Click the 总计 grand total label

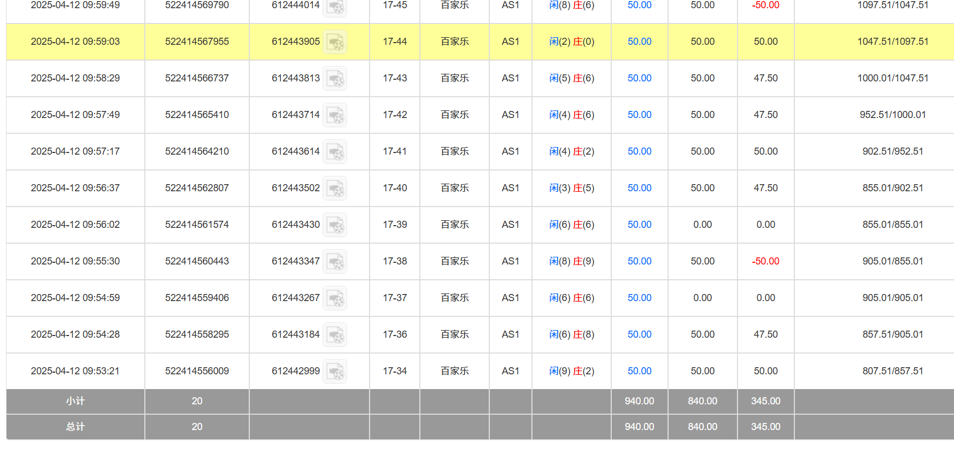click(75, 427)
